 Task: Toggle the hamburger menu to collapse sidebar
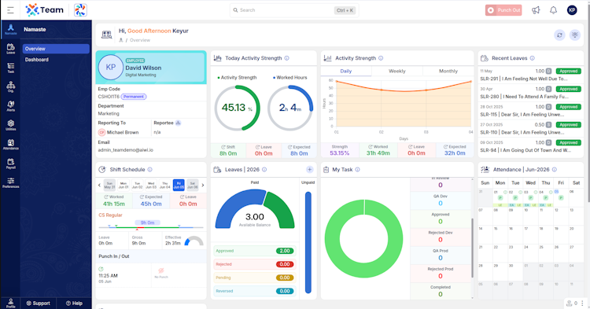pyautogui.click(x=10, y=10)
